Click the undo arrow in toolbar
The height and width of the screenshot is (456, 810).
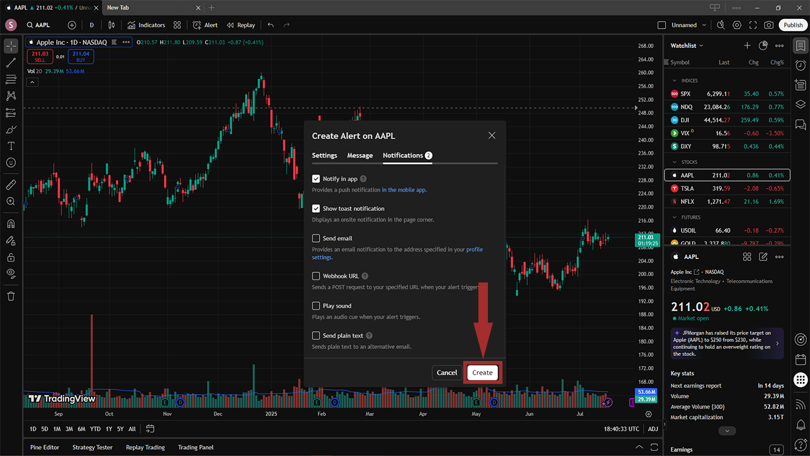pyautogui.click(x=271, y=25)
